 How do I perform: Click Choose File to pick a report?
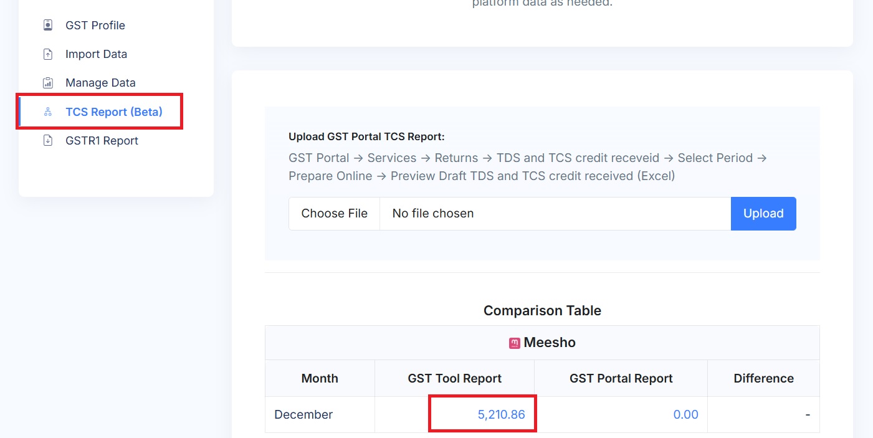coord(334,213)
